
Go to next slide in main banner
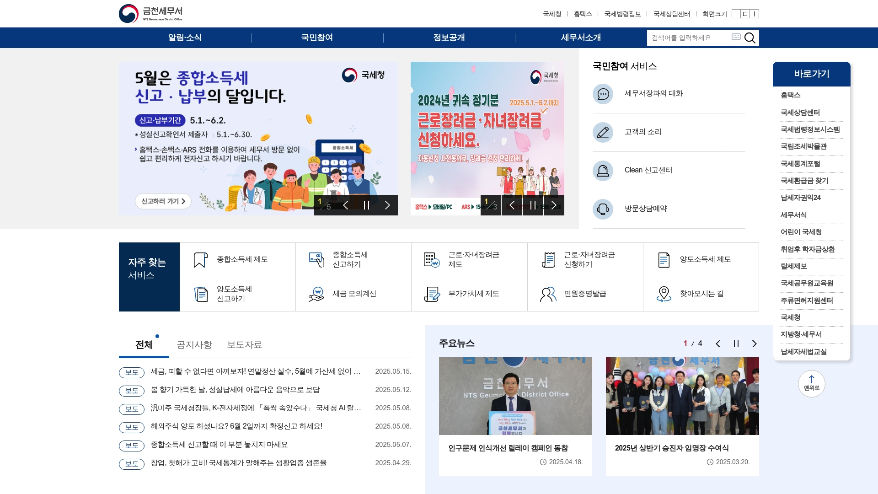tap(387, 205)
